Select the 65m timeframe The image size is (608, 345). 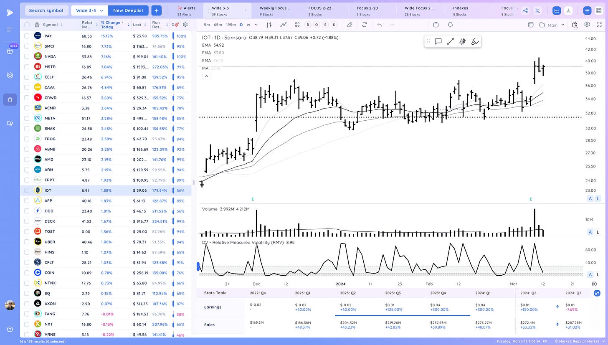tap(218, 25)
